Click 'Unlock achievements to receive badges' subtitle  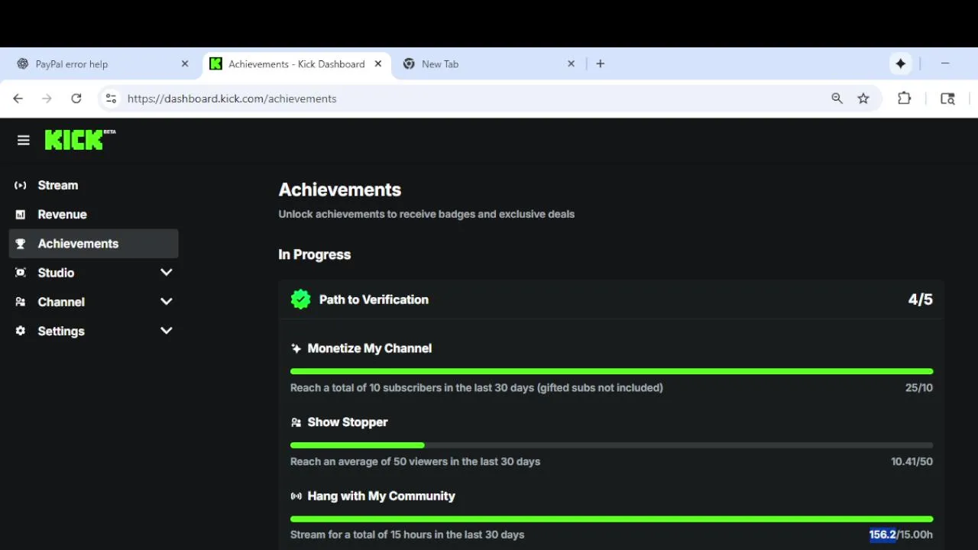pyautogui.click(x=426, y=214)
